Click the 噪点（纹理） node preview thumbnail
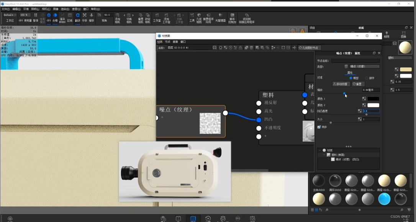This screenshot has width=416, height=222. coord(210,123)
